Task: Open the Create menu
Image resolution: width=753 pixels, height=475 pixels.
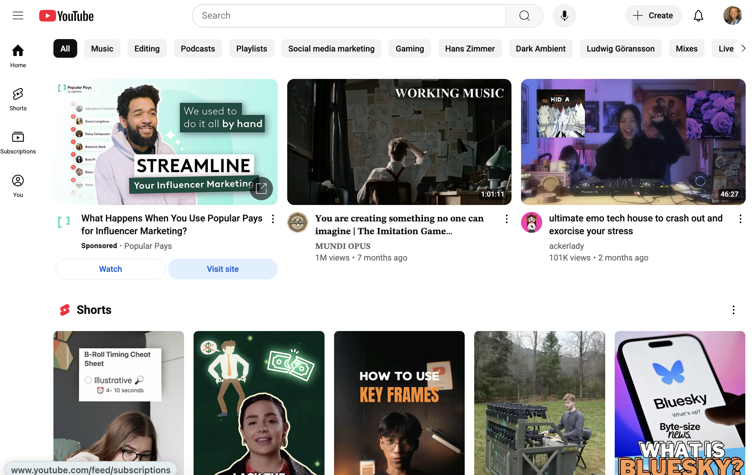Action: pyautogui.click(x=653, y=15)
